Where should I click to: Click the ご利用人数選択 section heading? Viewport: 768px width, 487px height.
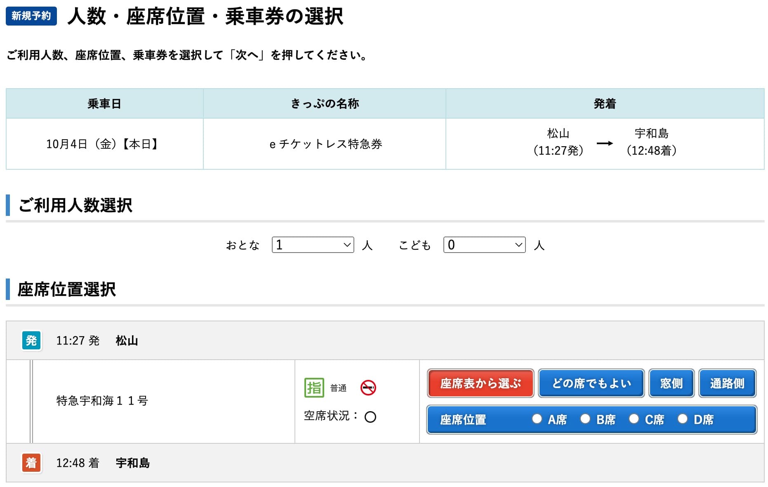(75, 205)
